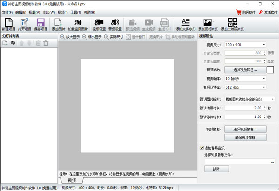
Task: Click the 预览视频 preview video icon
Action: coord(133,24)
